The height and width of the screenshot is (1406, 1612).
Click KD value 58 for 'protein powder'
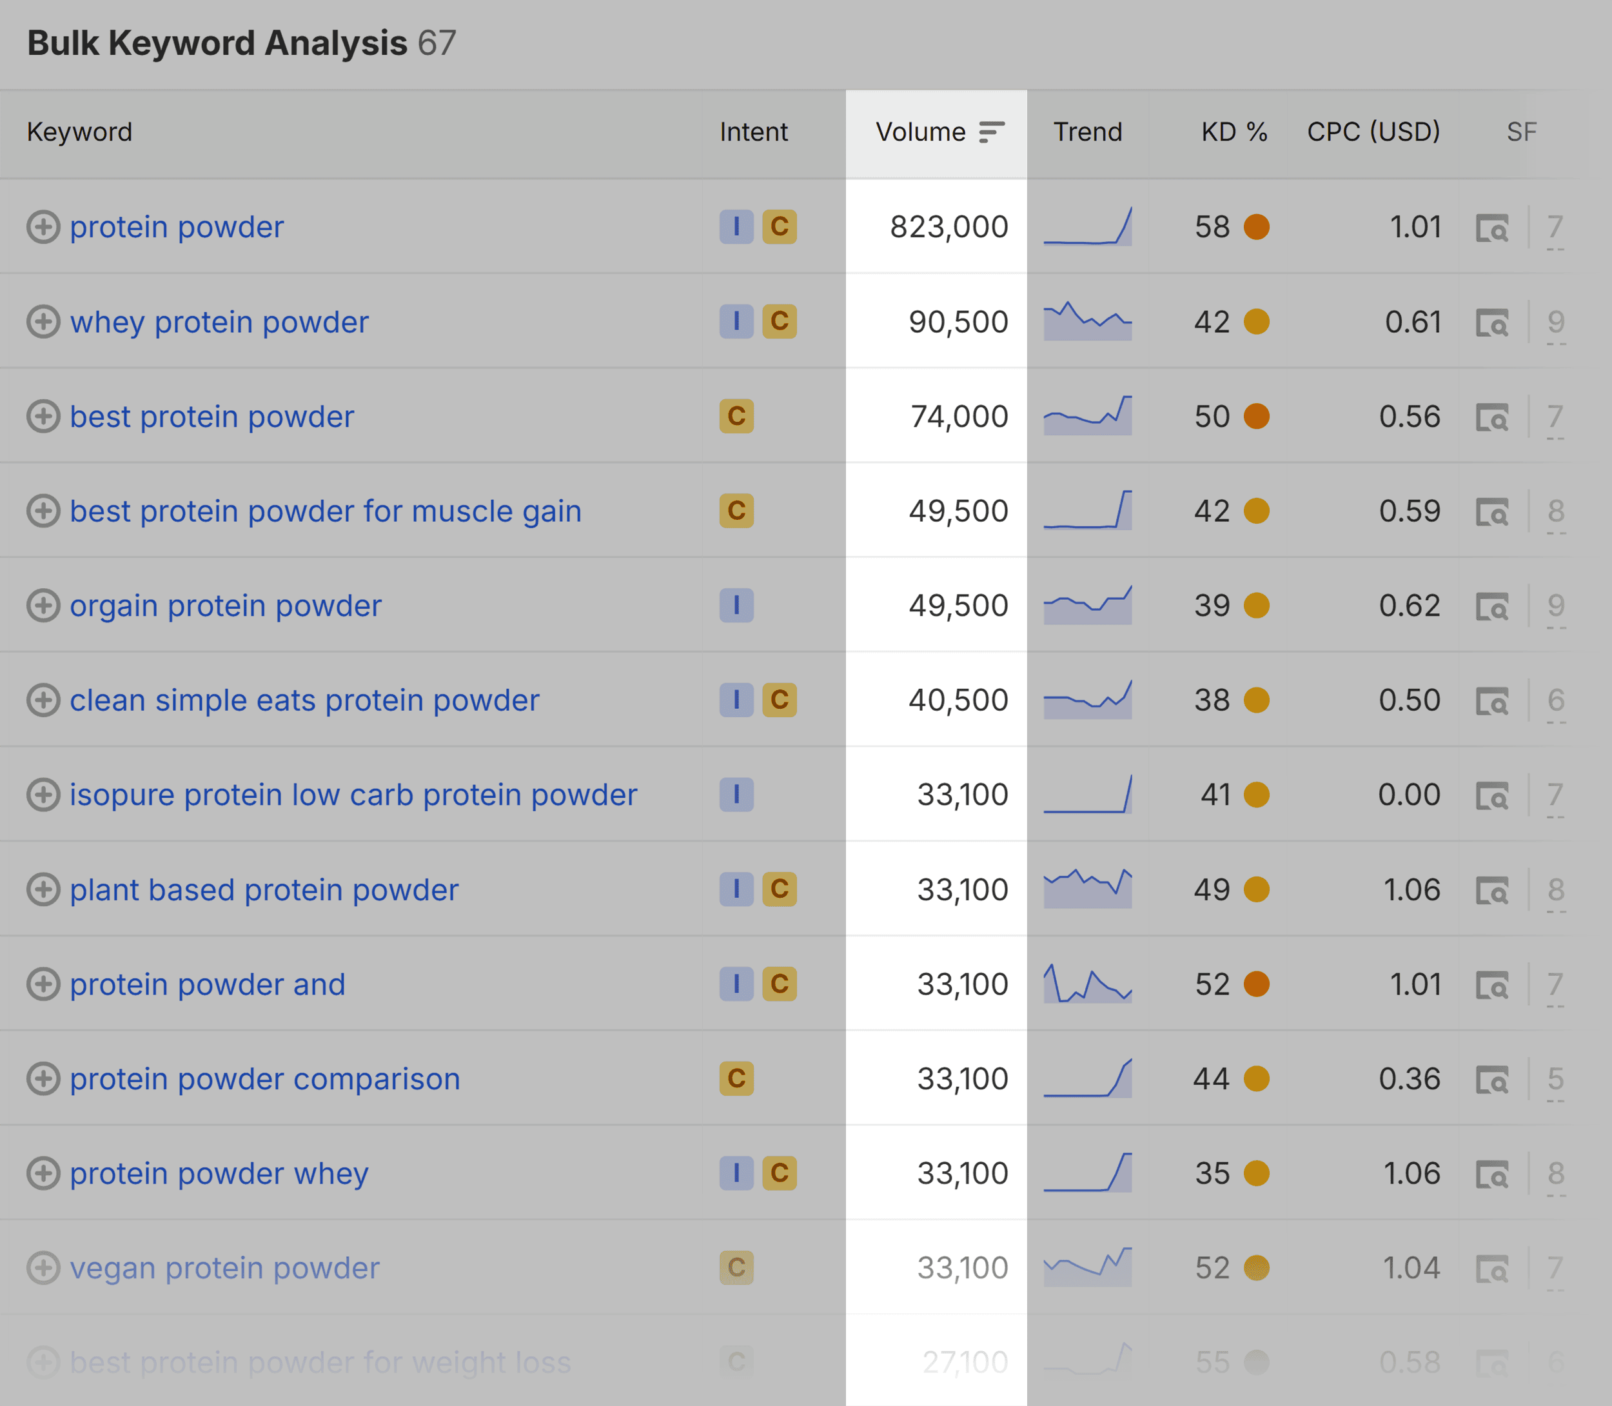click(x=1212, y=228)
